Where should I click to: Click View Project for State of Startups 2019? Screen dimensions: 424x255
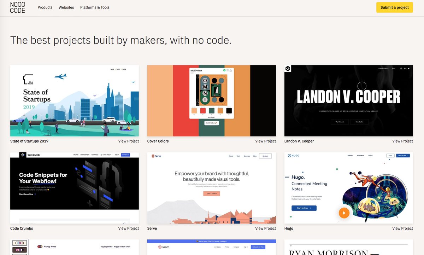tap(129, 141)
